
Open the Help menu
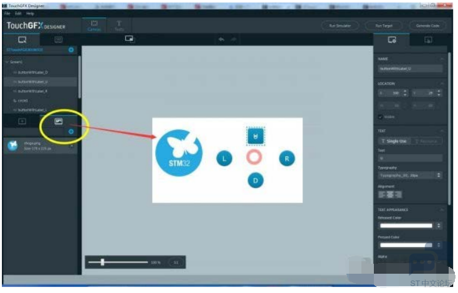[x=30, y=14]
